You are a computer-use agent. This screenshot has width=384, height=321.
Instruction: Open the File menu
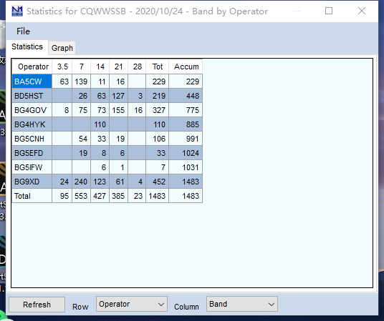[23, 31]
